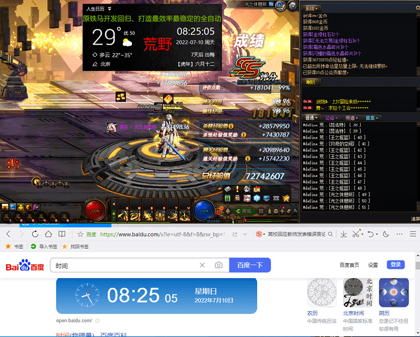
Task: Click the undo closed tab icon
Action: tap(371, 235)
